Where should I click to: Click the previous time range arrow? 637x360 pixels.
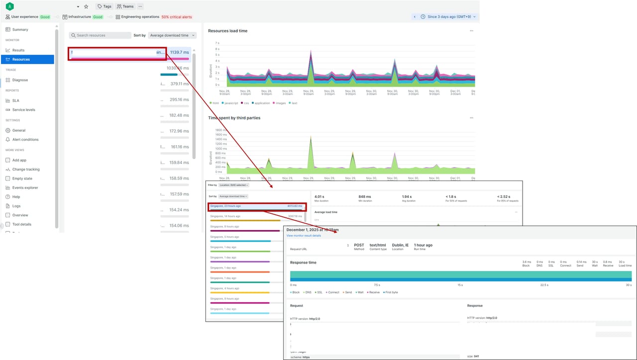tap(415, 17)
